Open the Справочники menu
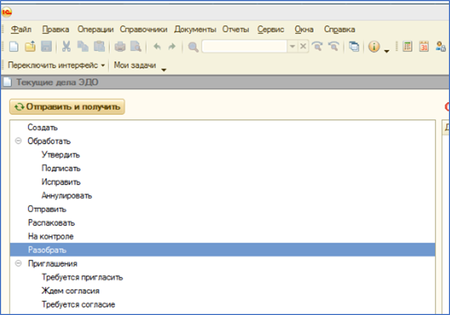 (143, 29)
